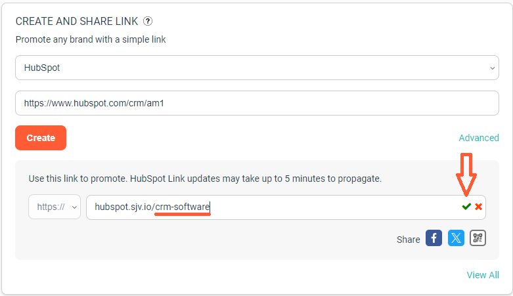
Task: Place cursor on the underlined crm-software slug
Action: point(182,207)
